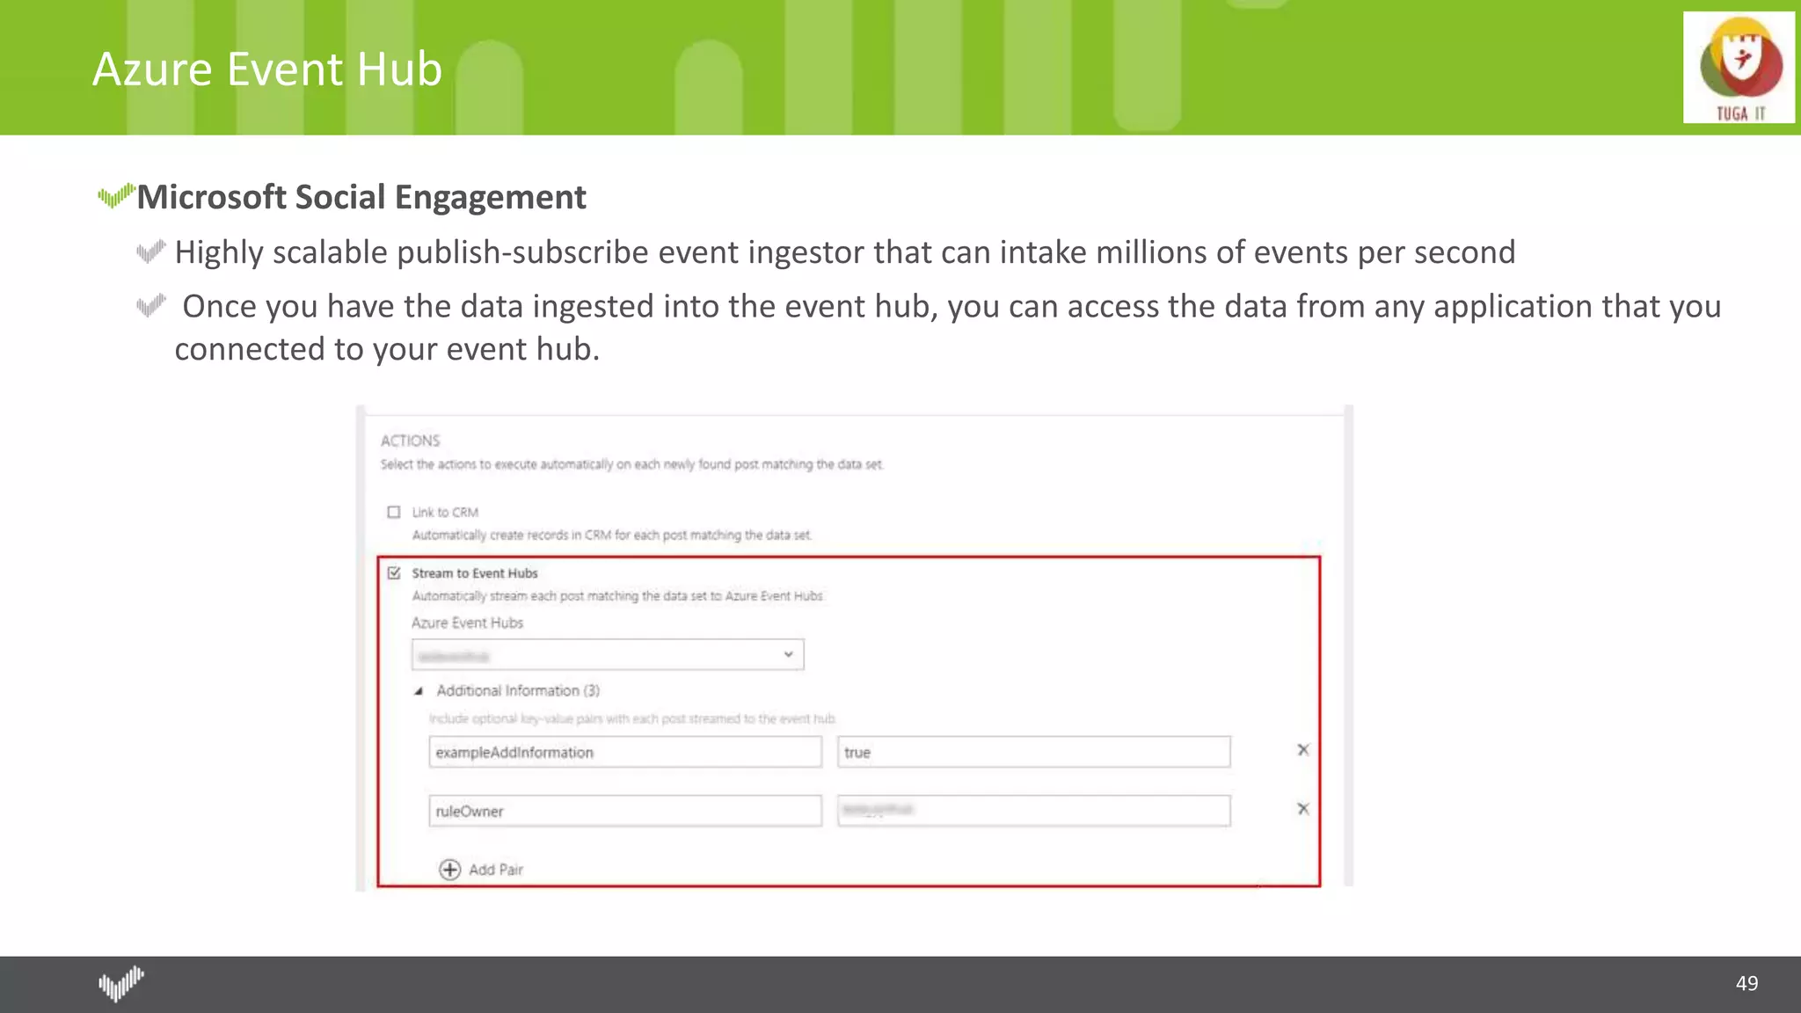Click the TUGA IT logo

(x=1739, y=68)
